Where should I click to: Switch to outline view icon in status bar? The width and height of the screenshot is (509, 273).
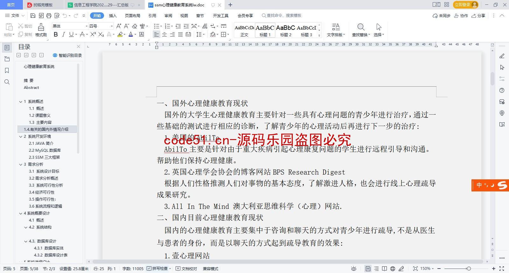(376, 269)
